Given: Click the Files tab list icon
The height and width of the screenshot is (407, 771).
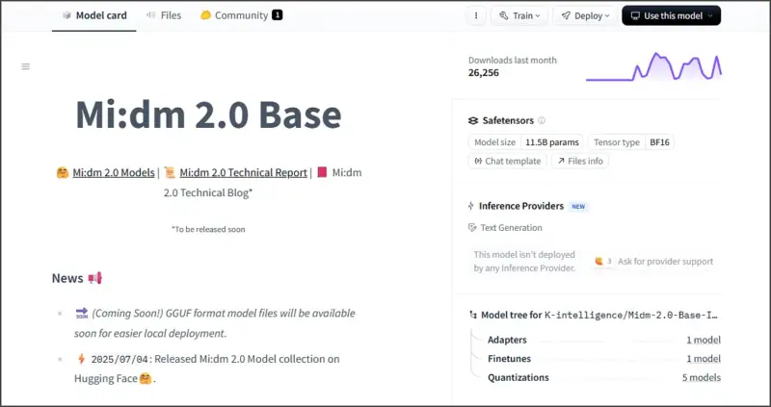Looking at the screenshot, I should (x=151, y=15).
